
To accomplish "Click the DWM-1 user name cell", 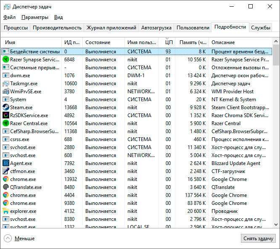I will tap(136, 76).
